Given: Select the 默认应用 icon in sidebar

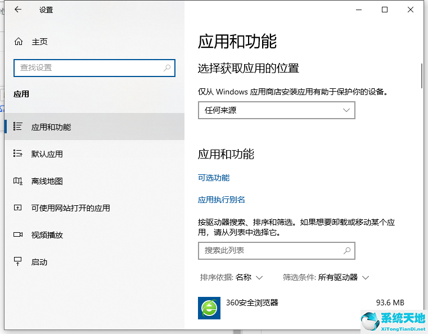Looking at the screenshot, I should pos(18,154).
